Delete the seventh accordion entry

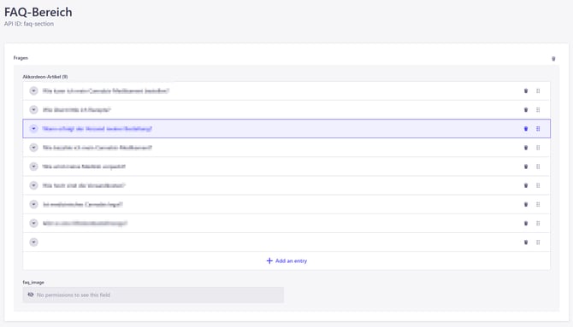point(526,204)
